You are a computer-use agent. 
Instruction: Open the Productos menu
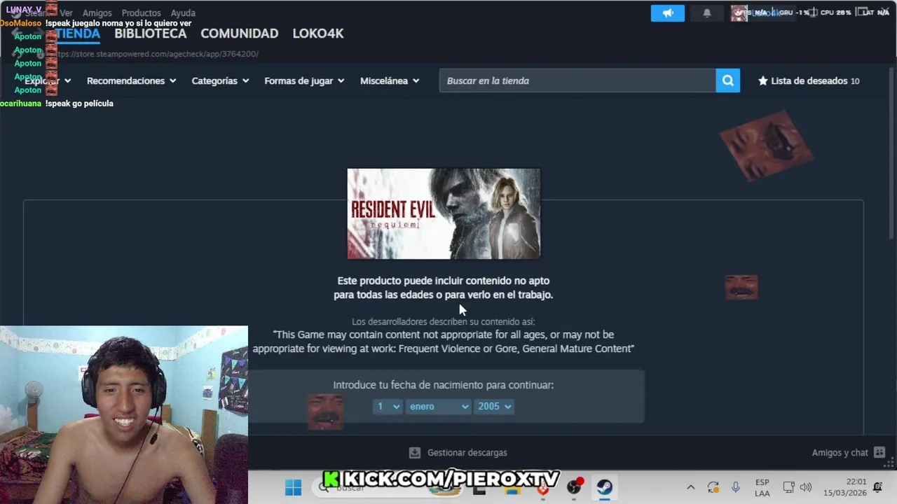pyautogui.click(x=141, y=13)
